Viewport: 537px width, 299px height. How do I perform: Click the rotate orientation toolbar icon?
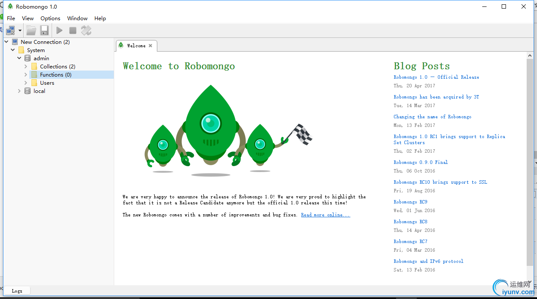[86, 30]
